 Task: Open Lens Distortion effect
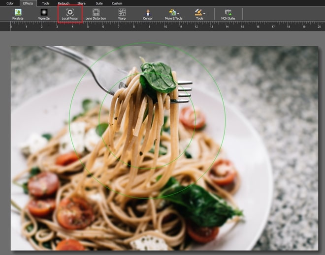96,14
